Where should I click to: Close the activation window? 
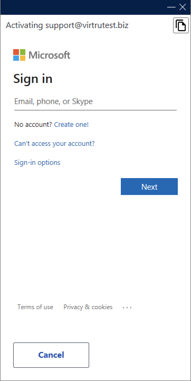183,7
